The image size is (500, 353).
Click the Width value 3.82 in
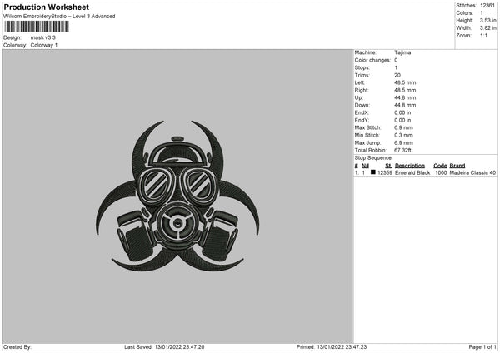pos(487,28)
